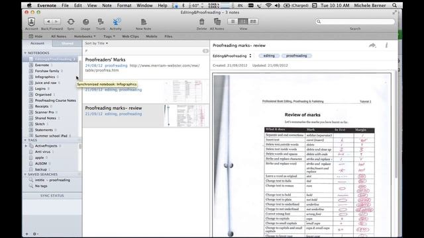Show All Notes toolbar icon
424x238 pixels.
point(217,22)
